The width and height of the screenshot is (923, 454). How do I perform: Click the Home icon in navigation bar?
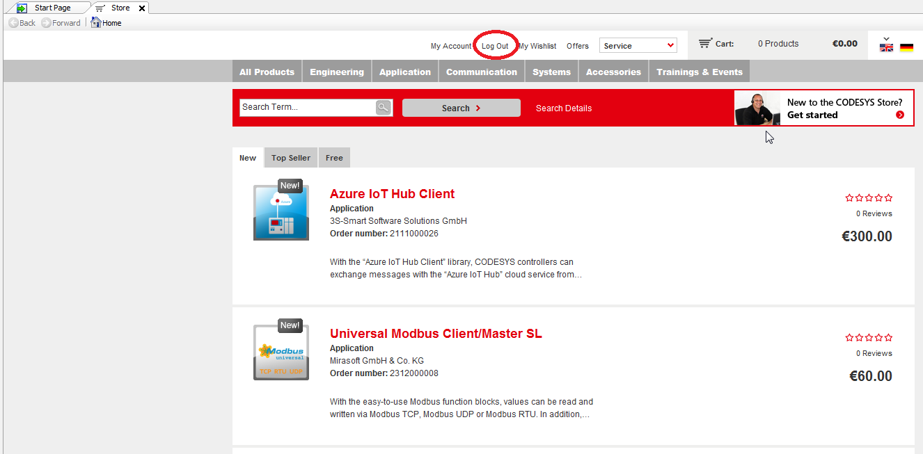pos(96,23)
